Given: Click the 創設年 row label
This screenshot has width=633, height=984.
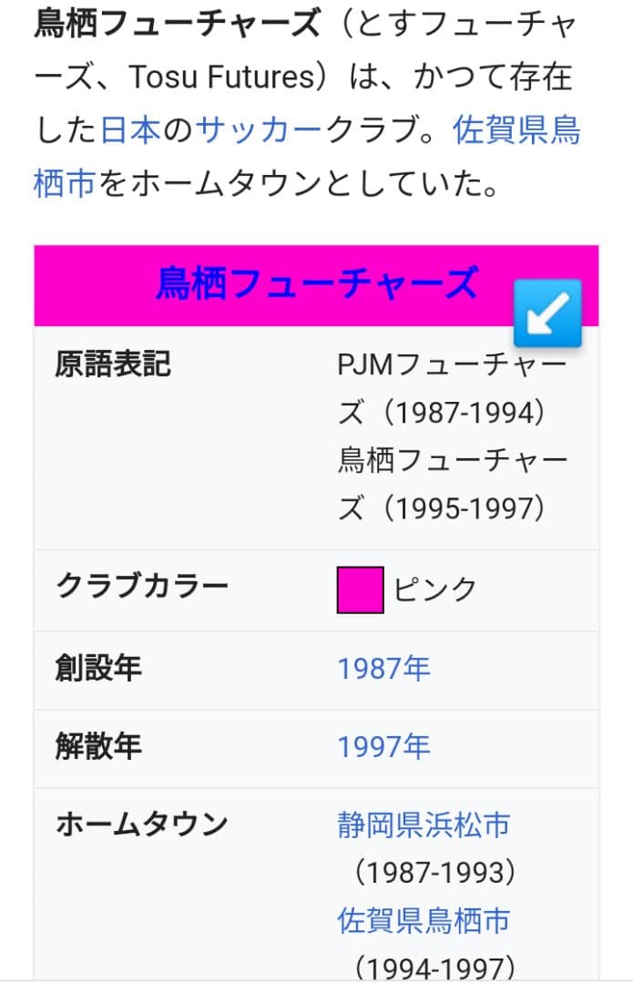Looking at the screenshot, I should tap(98, 670).
